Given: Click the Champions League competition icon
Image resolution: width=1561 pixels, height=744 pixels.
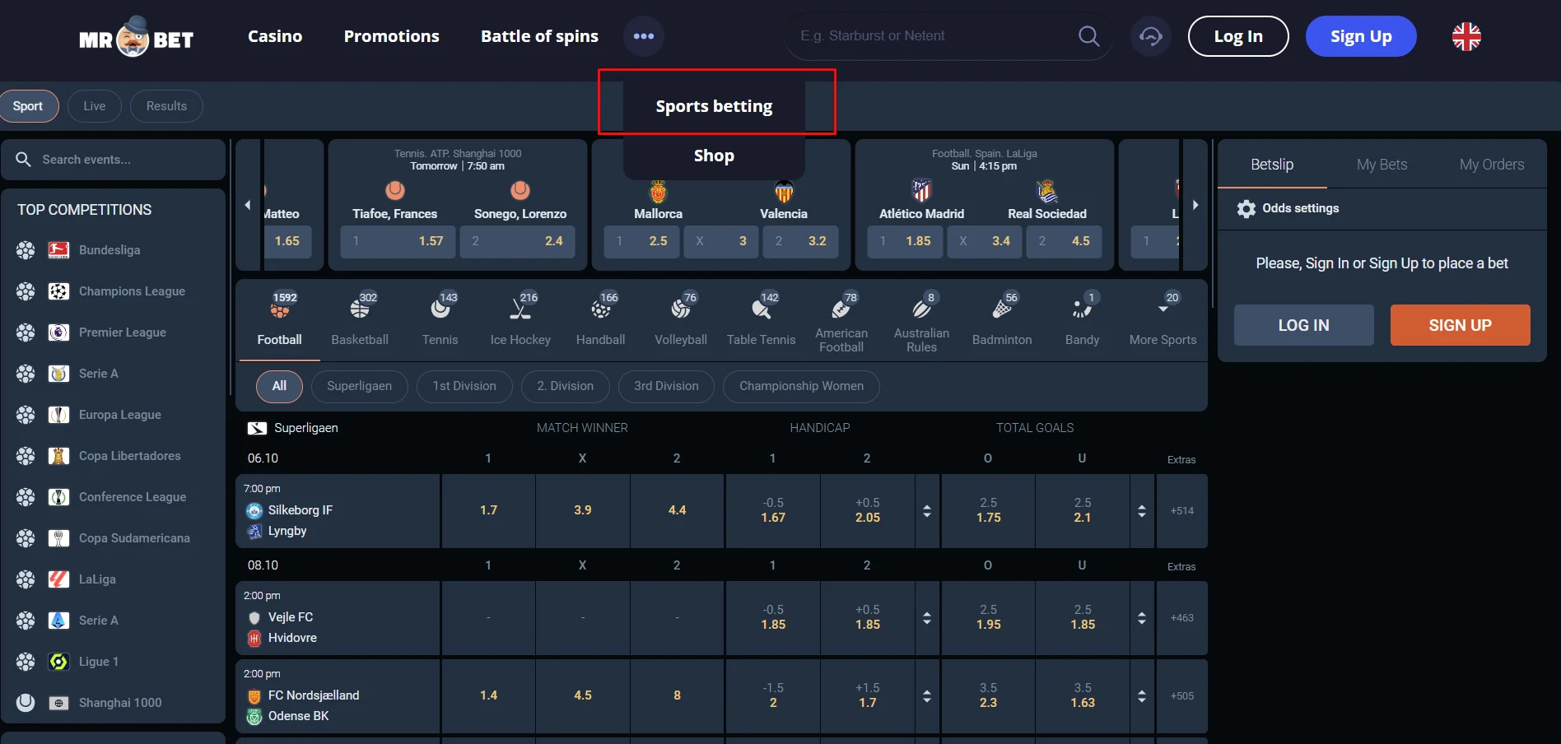Looking at the screenshot, I should pyautogui.click(x=58, y=291).
